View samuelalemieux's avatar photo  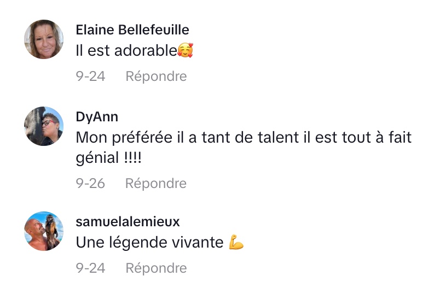[44, 231]
